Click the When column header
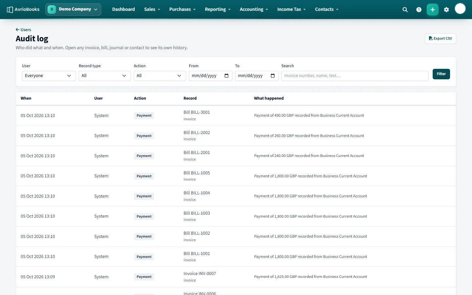 [x=26, y=98]
